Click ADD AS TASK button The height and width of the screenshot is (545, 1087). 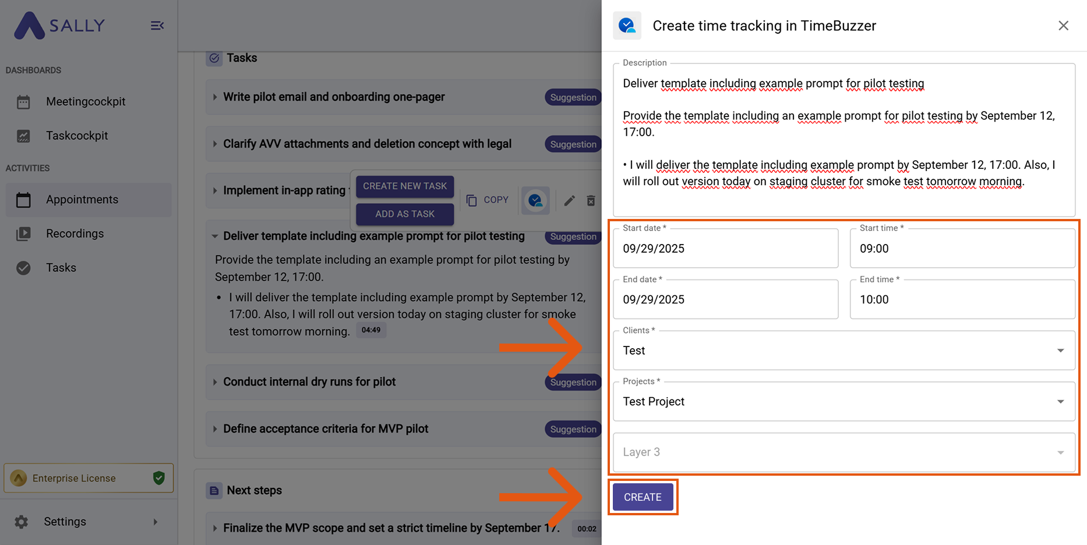(x=405, y=214)
